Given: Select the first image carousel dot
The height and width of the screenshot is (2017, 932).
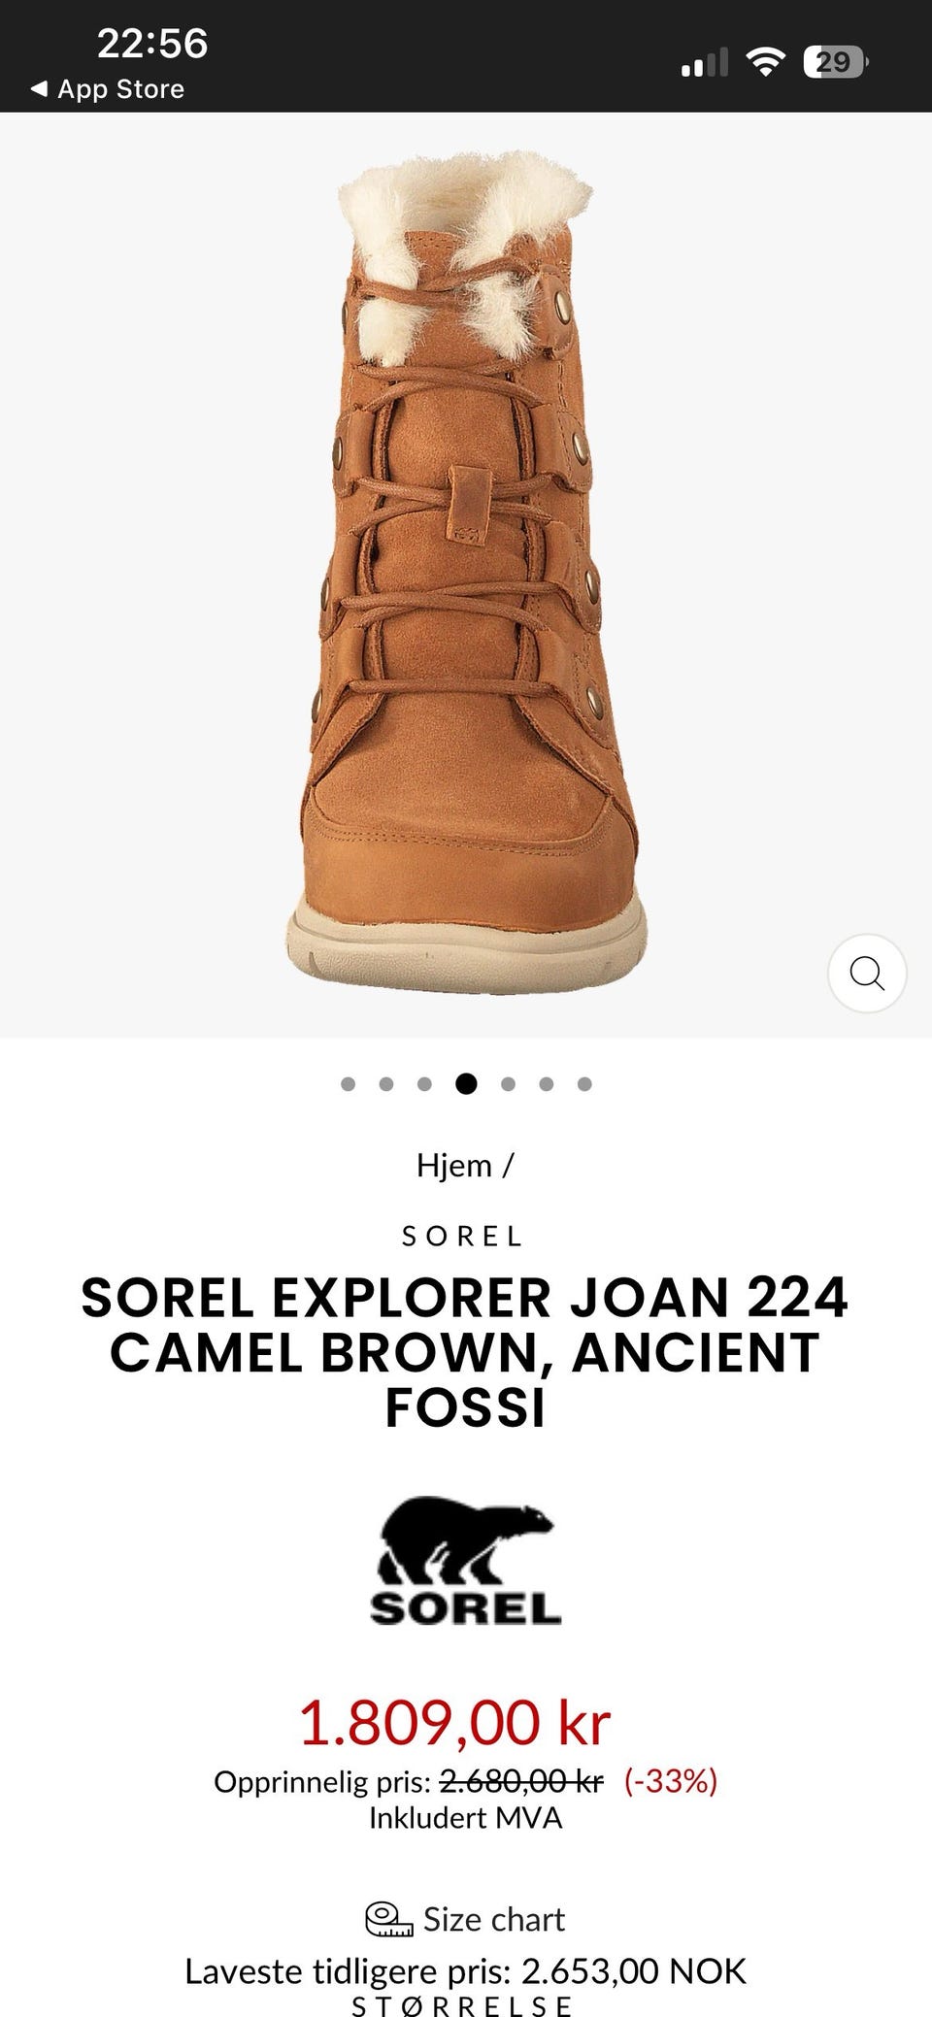Looking at the screenshot, I should tap(349, 1084).
